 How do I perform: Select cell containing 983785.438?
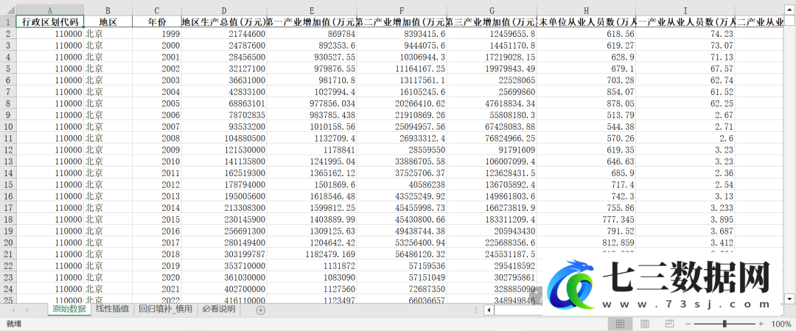click(312, 115)
